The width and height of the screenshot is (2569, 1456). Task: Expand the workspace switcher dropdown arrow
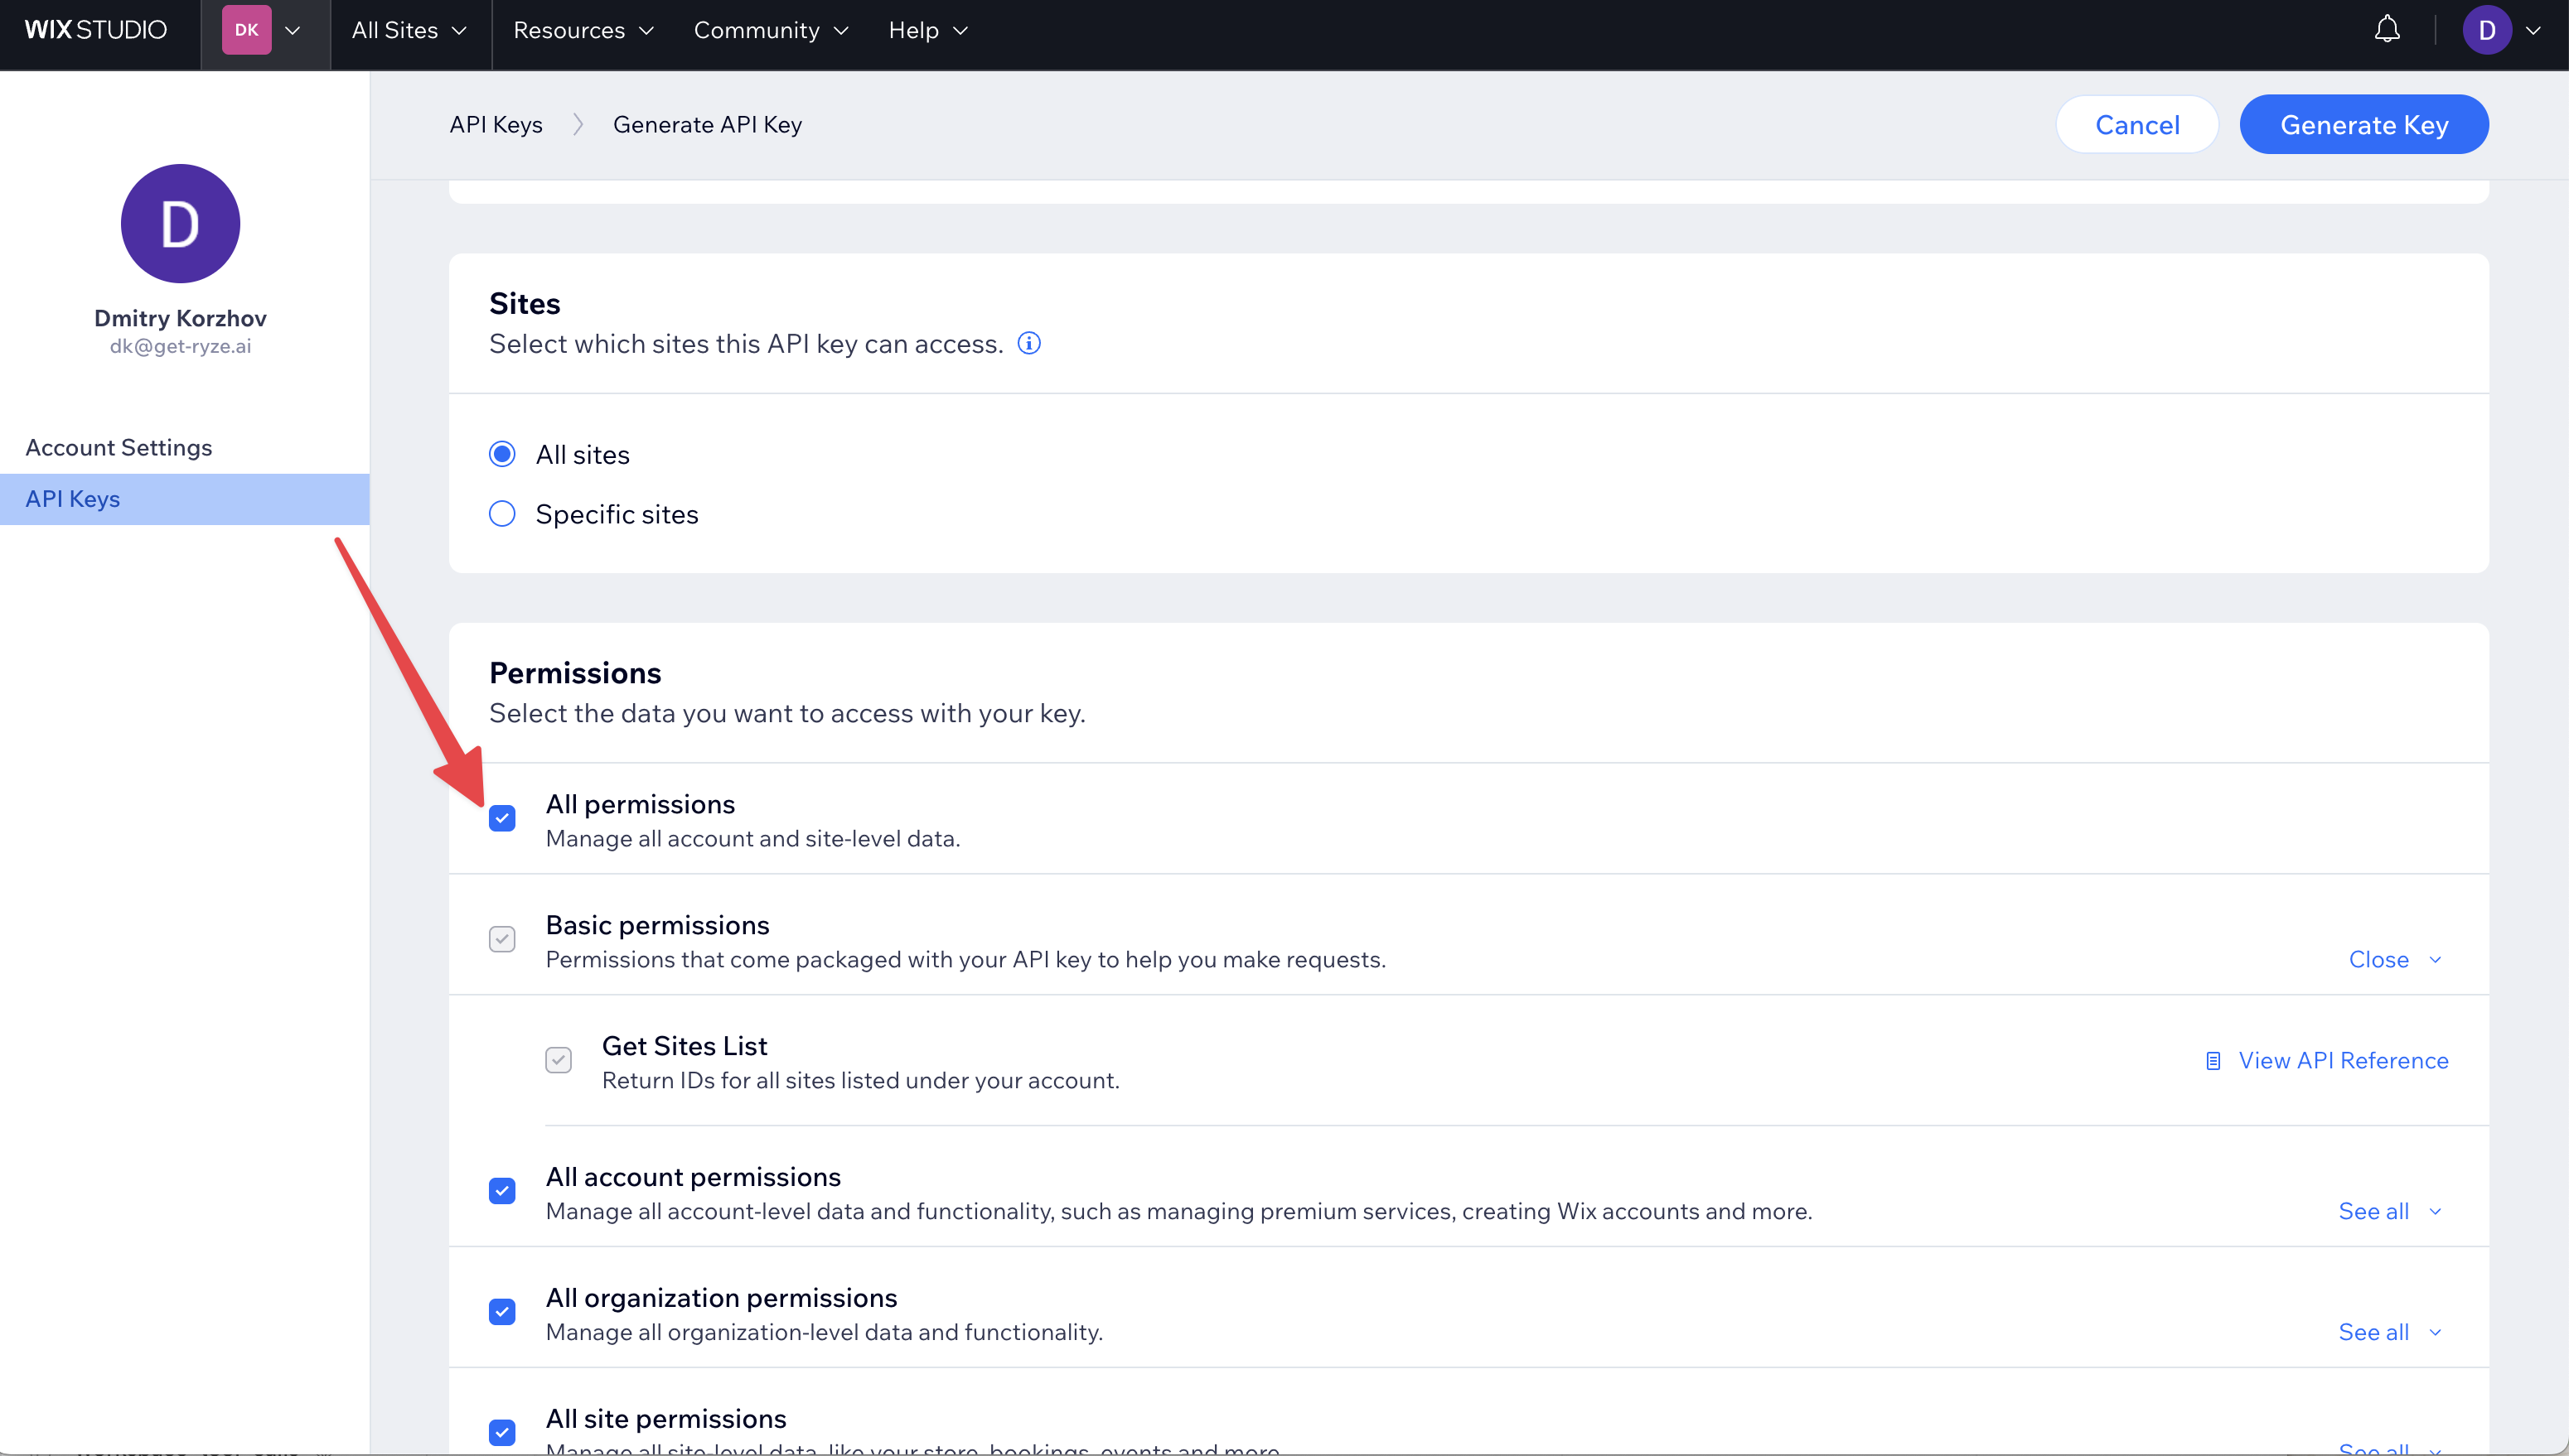pos(292,30)
